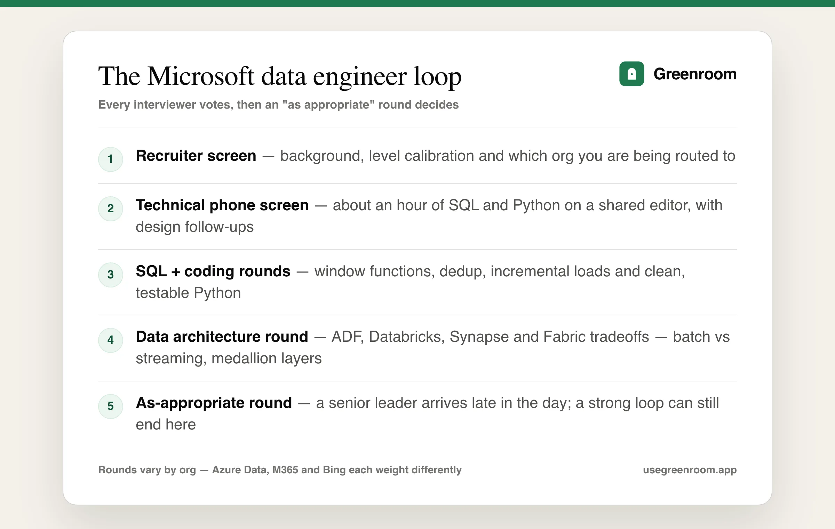This screenshot has height=529, width=835.
Task: Select the title 'The Microsoft data engineer loop'
Action: (280, 76)
